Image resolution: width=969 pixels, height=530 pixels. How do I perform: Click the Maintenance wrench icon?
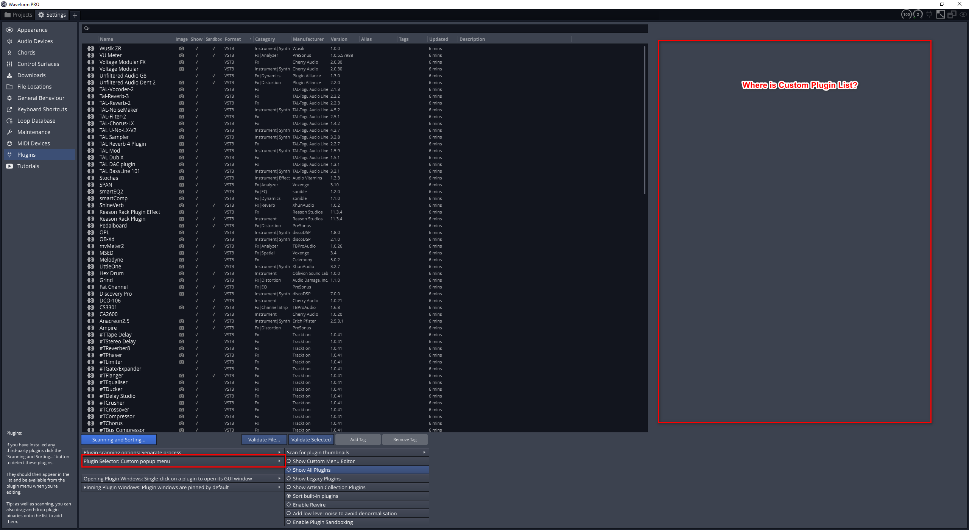coord(9,132)
